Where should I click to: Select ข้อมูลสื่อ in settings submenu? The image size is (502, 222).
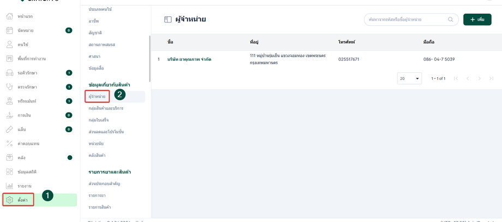(96, 68)
